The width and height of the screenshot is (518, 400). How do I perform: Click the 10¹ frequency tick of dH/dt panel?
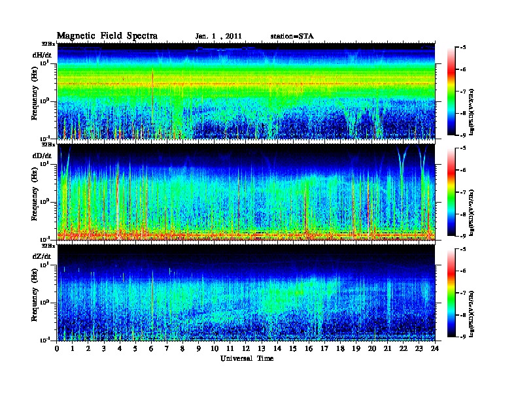(44, 63)
